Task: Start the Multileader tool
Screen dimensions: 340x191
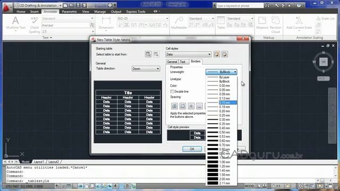Action: 179,23
